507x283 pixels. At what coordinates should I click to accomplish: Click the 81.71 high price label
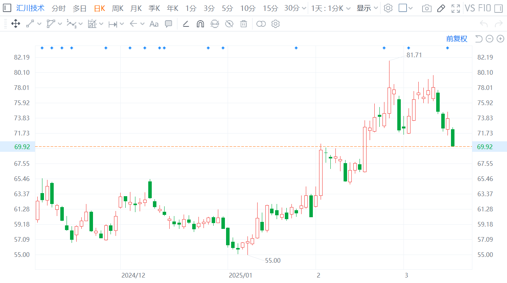tap(414, 55)
